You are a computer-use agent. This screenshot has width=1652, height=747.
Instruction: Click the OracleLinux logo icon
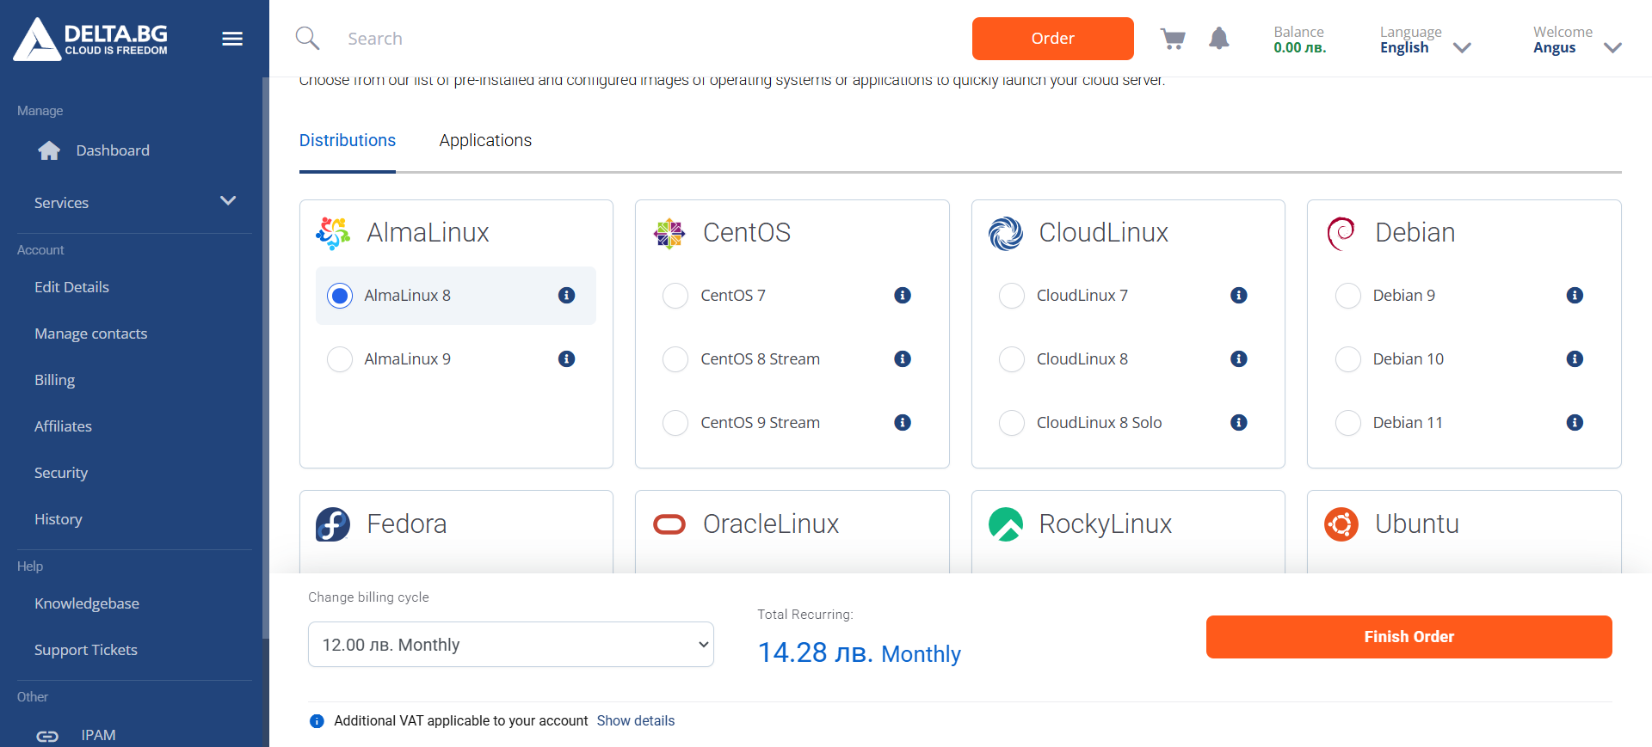pos(669,524)
